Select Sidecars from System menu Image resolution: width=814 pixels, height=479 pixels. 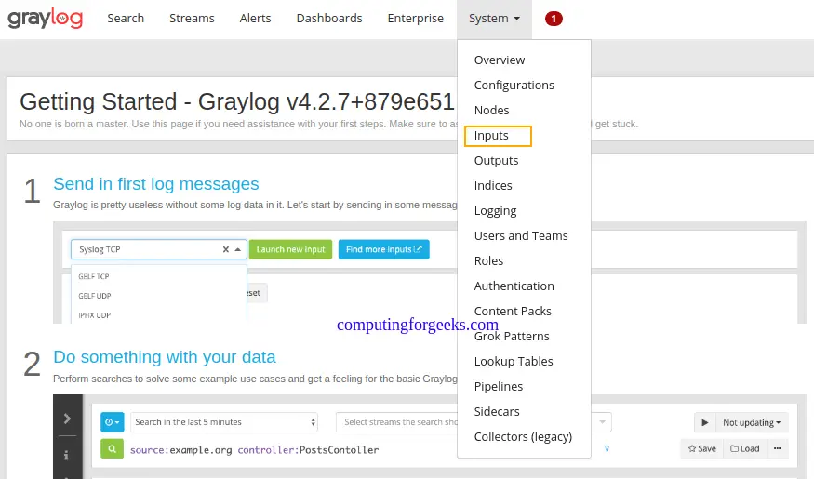pos(497,412)
